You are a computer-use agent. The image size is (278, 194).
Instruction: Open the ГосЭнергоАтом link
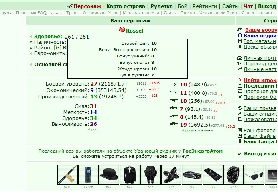(x=203, y=151)
